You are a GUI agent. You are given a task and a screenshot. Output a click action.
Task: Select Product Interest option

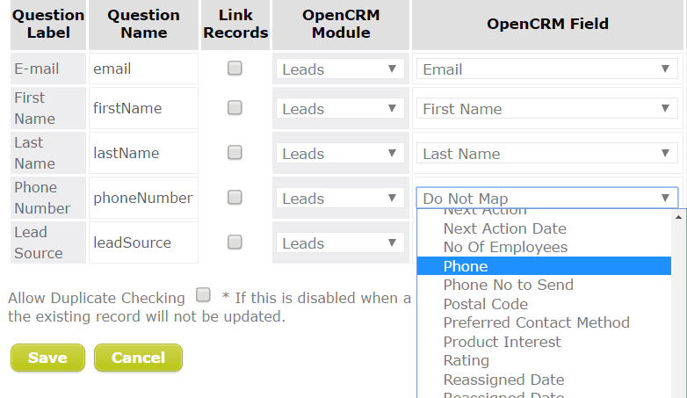point(544,342)
